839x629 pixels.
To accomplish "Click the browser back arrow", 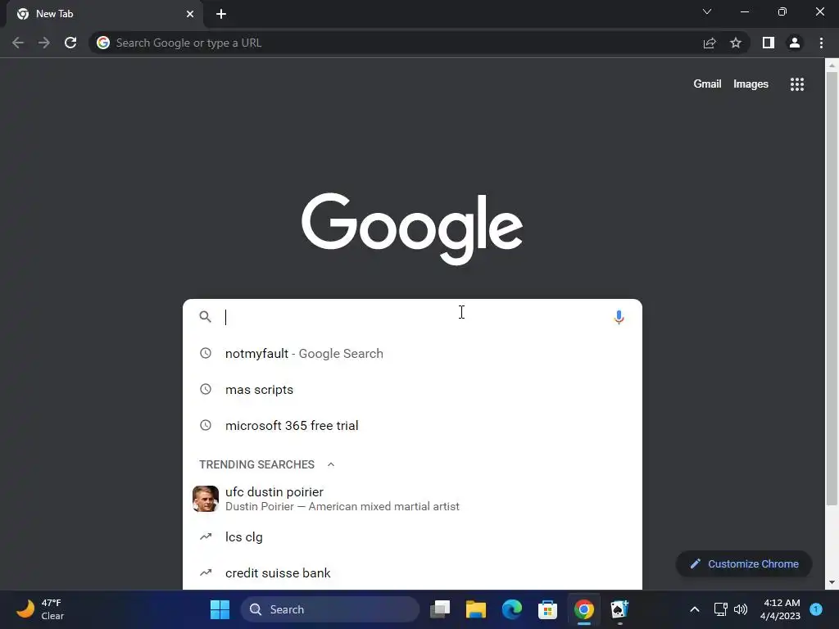I will pyautogui.click(x=18, y=43).
